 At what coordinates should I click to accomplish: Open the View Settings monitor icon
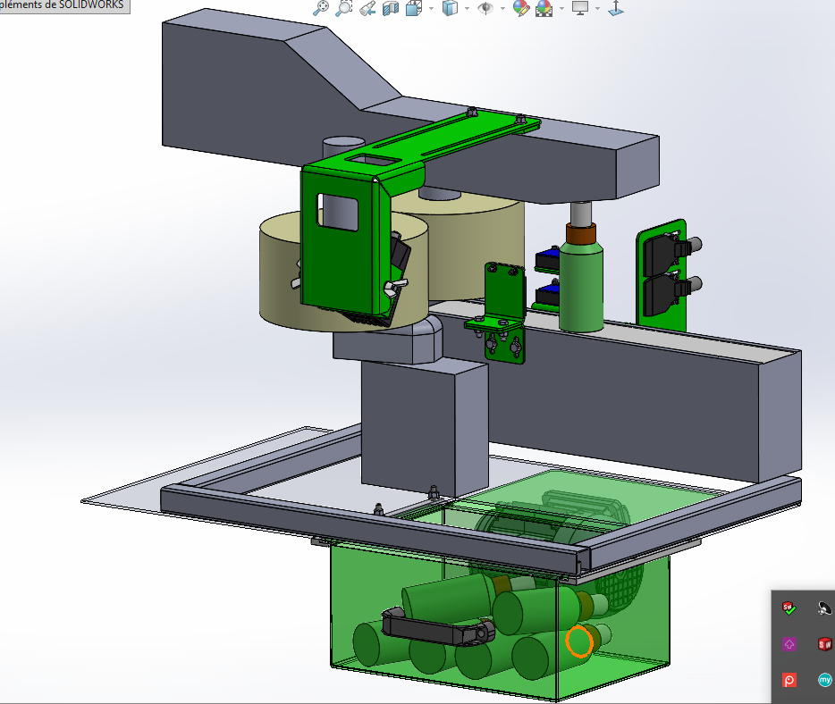coord(580,8)
